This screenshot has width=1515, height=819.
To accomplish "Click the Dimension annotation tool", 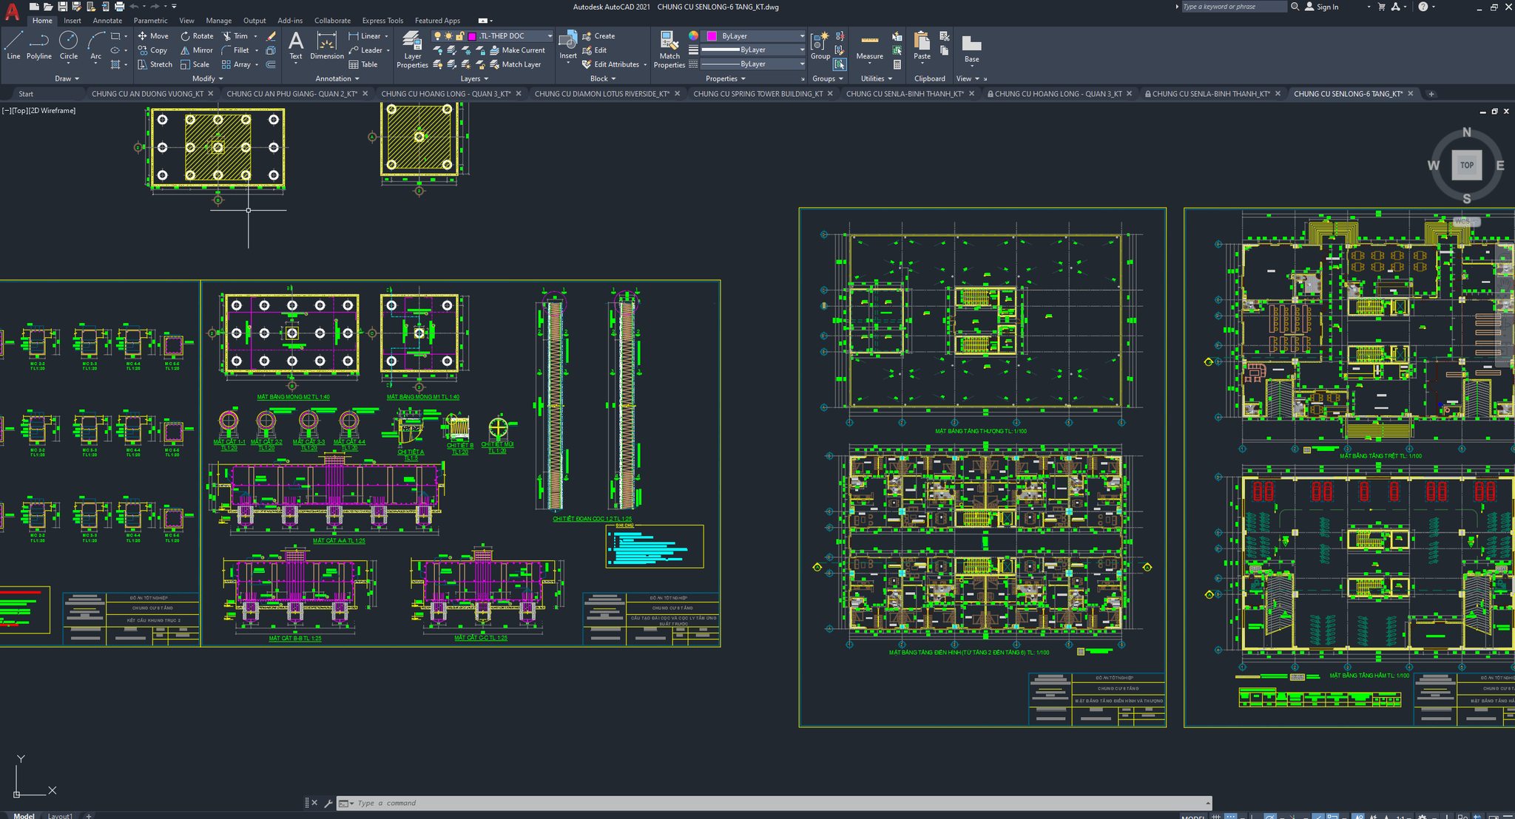I will [x=326, y=46].
